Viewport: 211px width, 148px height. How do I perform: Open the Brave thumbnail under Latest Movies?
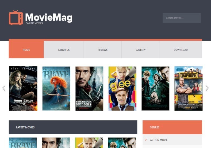coord(23,143)
